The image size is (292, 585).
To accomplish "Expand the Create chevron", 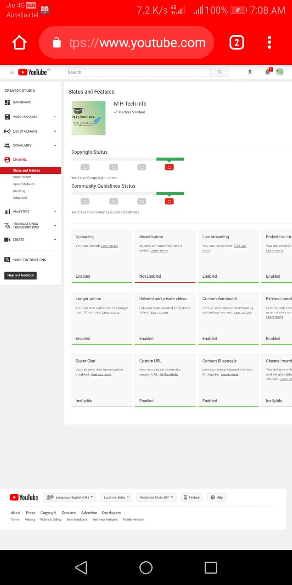I will coord(55,240).
